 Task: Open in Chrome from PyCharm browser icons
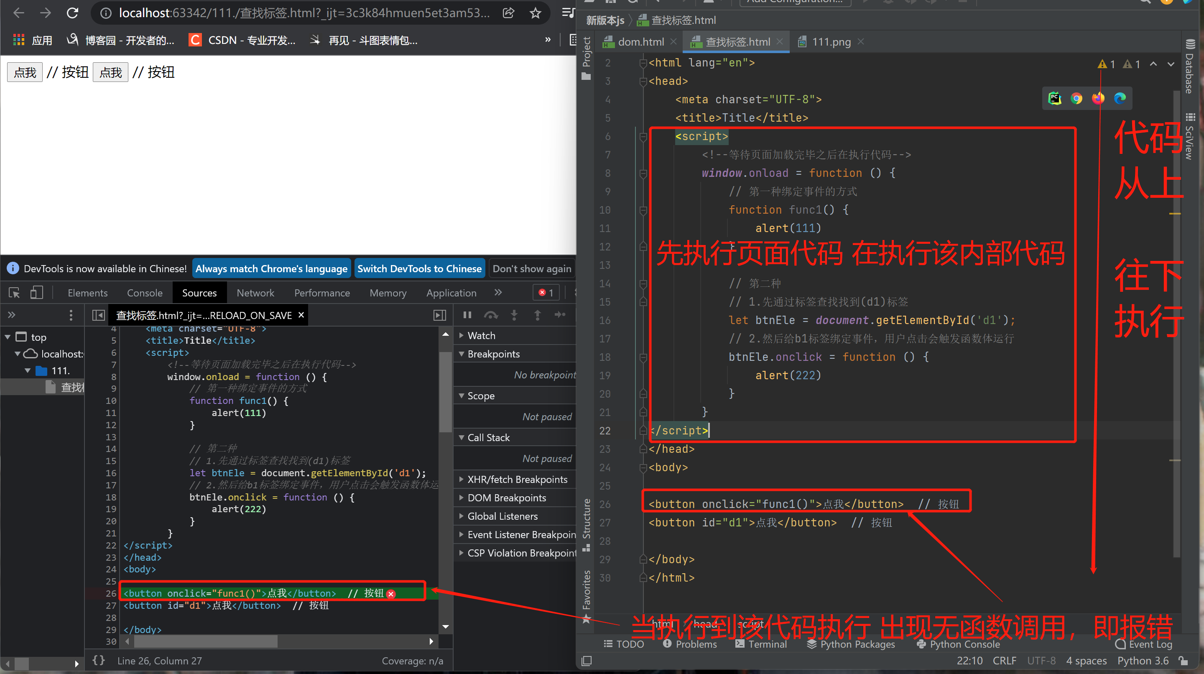point(1076,98)
